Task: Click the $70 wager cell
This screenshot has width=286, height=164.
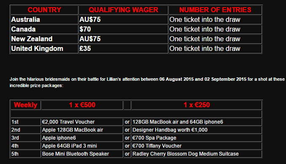Action: point(124,29)
